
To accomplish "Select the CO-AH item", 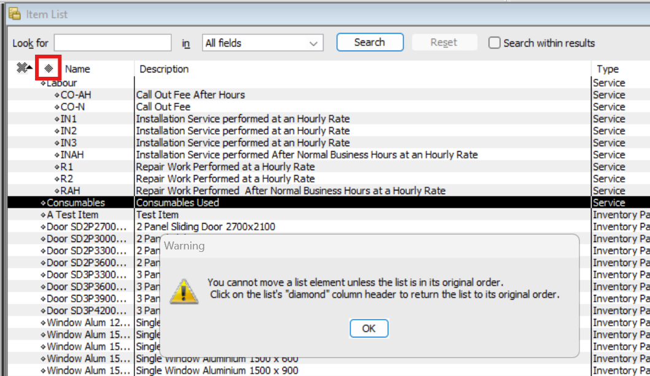I will coord(76,95).
